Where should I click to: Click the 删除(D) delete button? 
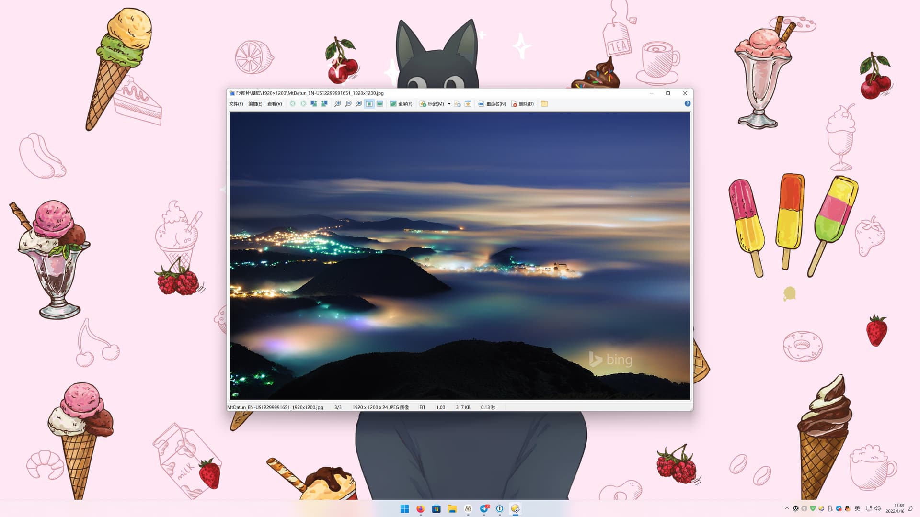(522, 104)
